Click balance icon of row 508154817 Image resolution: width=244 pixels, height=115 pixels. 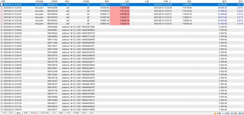coord(2,110)
